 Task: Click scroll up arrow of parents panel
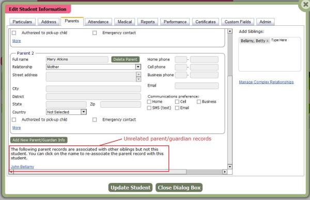tap(230, 31)
